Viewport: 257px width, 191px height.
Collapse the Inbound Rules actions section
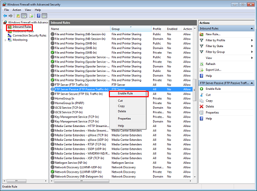click(x=252, y=28)
